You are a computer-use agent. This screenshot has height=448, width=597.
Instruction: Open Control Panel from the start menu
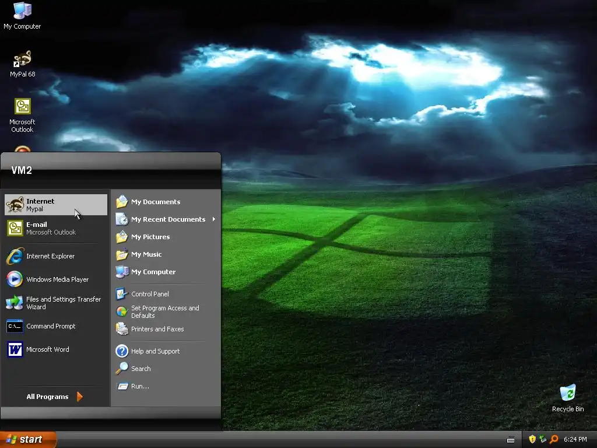165,294
